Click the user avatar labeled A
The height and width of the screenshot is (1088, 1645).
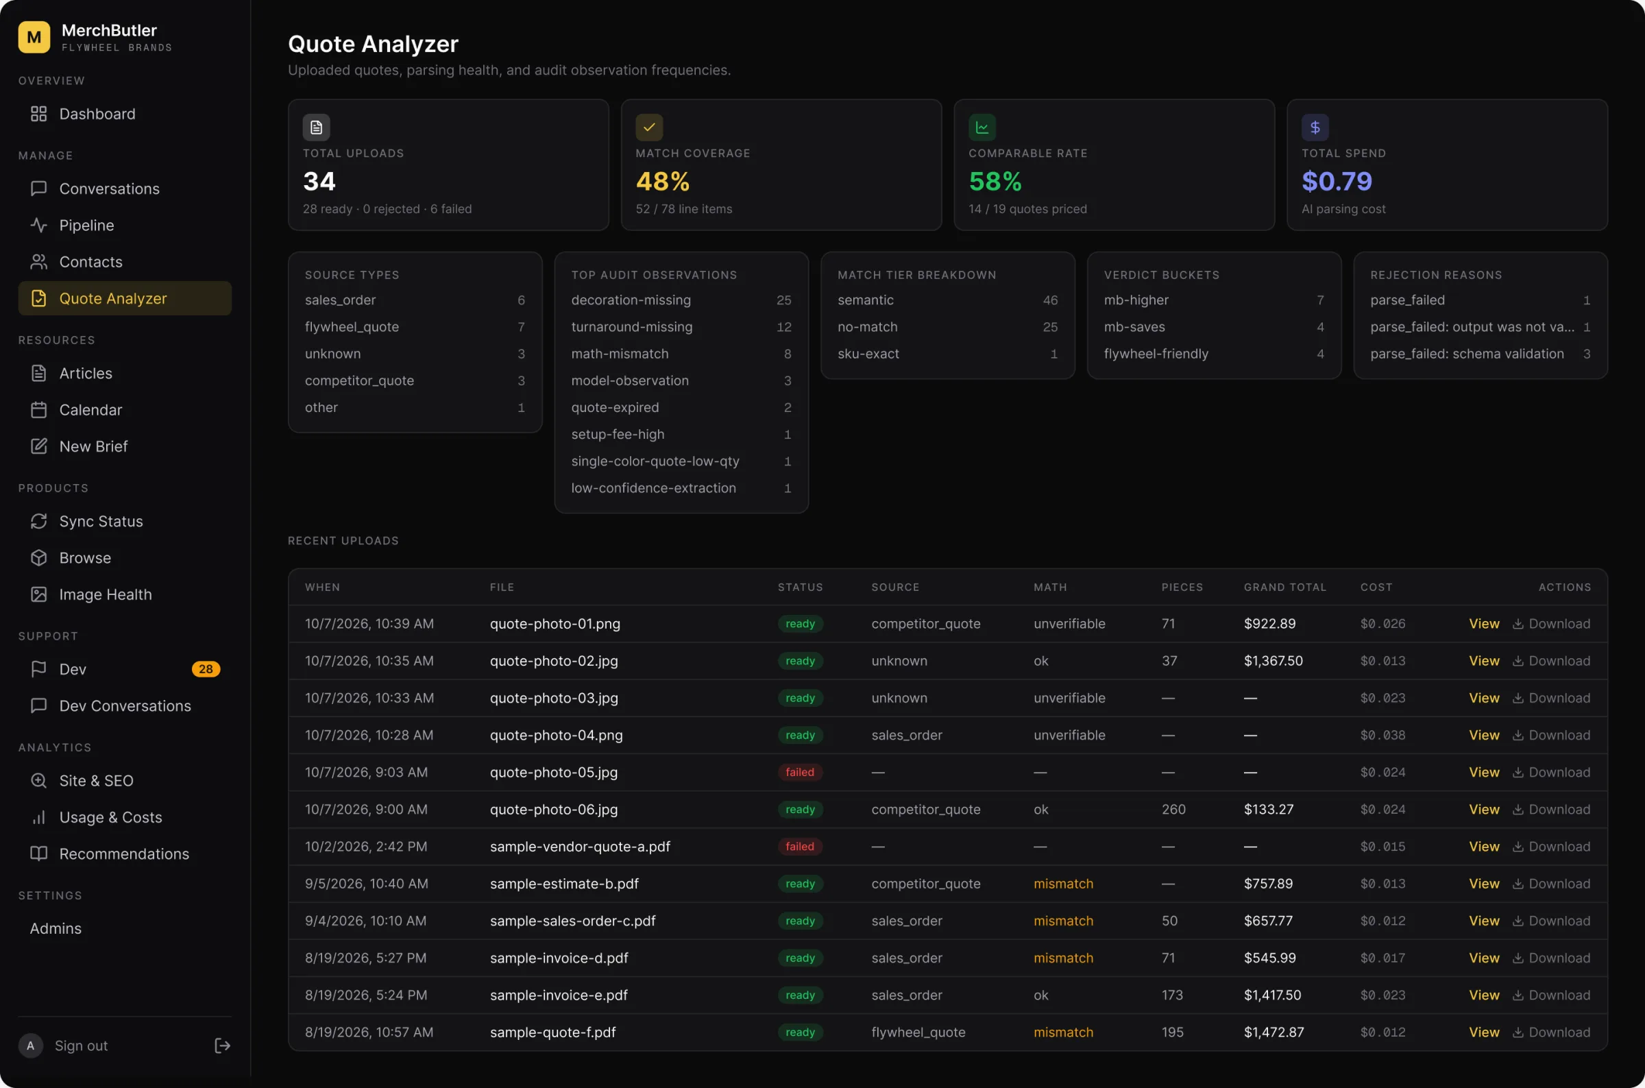[31, 1045]
